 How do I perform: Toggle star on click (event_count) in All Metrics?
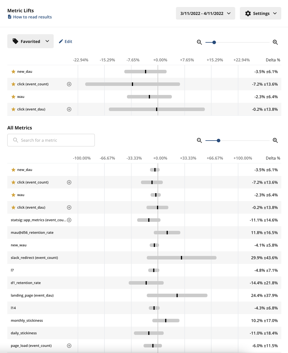pos(13,182)
